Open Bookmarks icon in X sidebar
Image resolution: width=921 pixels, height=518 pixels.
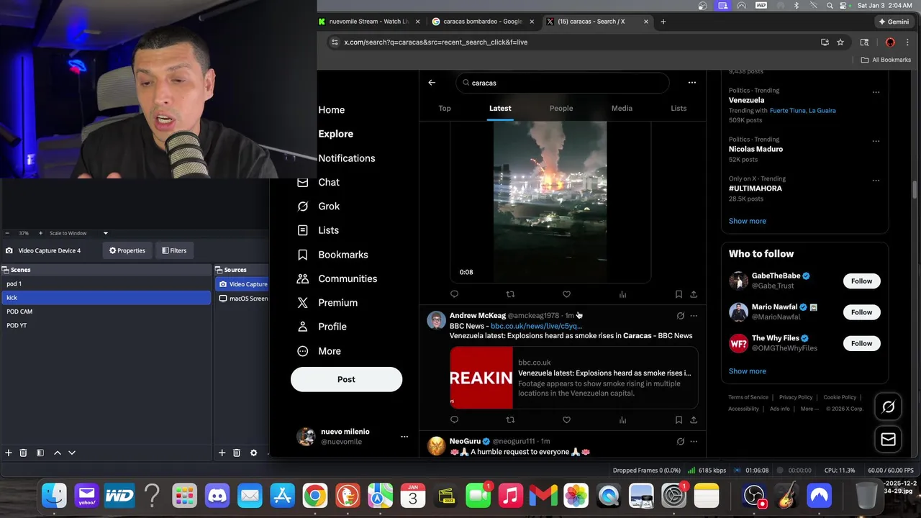click(x=303, y=255)
